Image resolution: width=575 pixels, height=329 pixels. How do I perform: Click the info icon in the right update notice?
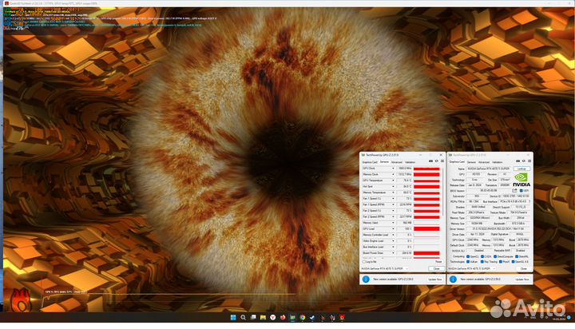coord(454,279)
